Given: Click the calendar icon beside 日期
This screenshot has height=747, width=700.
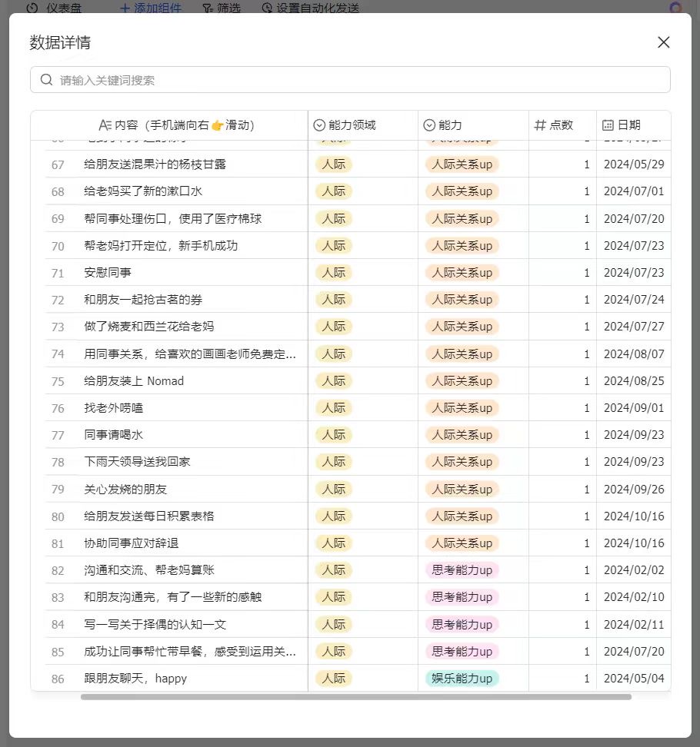Looking at the screenshot, I should pos(608,125).
